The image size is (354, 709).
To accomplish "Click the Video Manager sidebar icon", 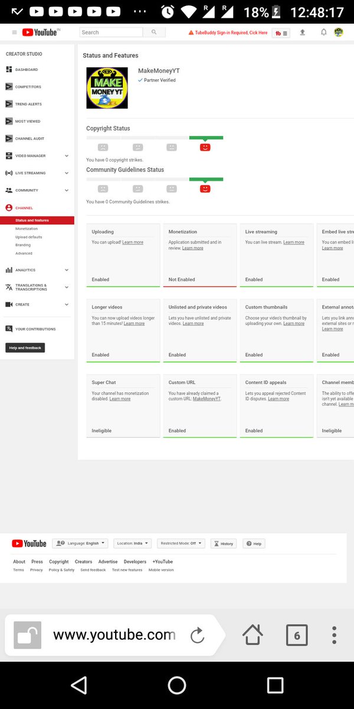I will tap(9, 156).
